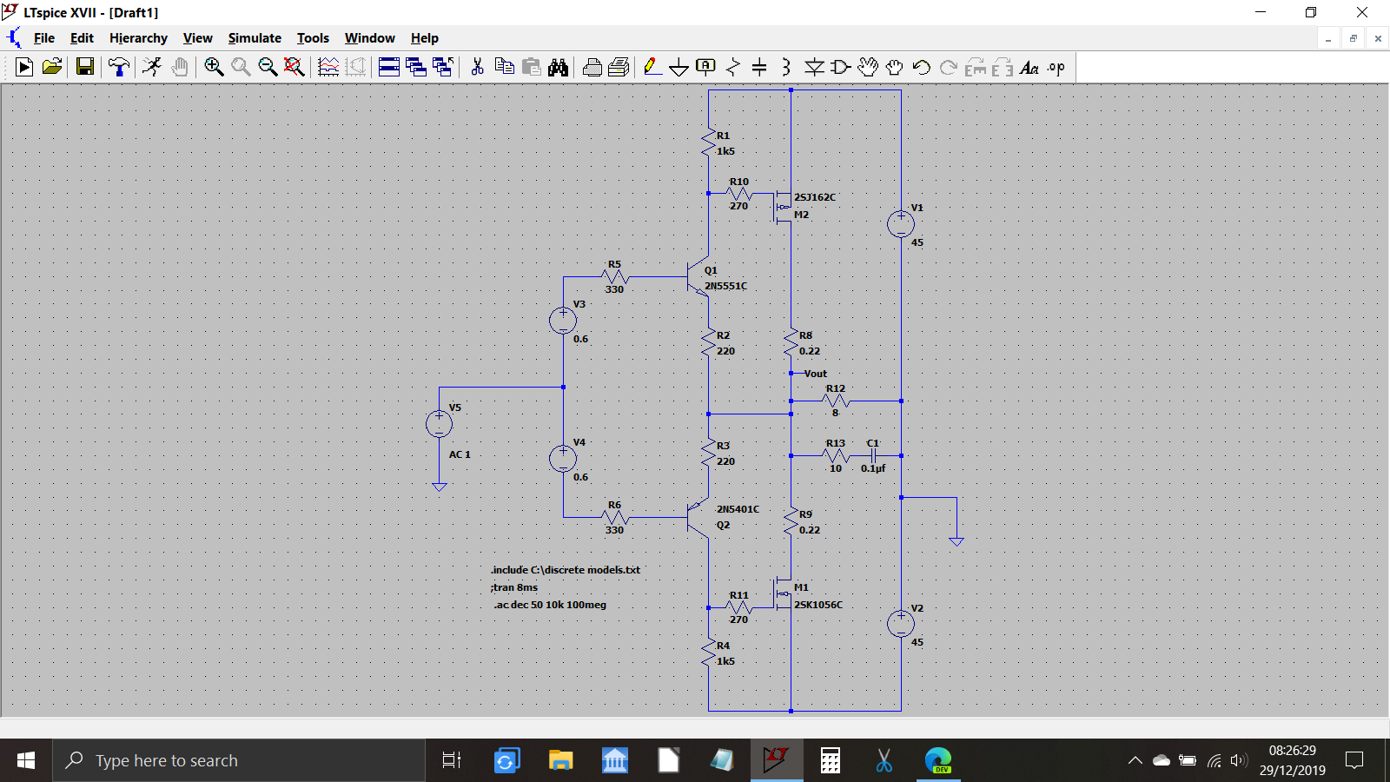Click the Vout net label
Image resolution: width=1390 pixels, height=782 pixels.
pos(815,374)
